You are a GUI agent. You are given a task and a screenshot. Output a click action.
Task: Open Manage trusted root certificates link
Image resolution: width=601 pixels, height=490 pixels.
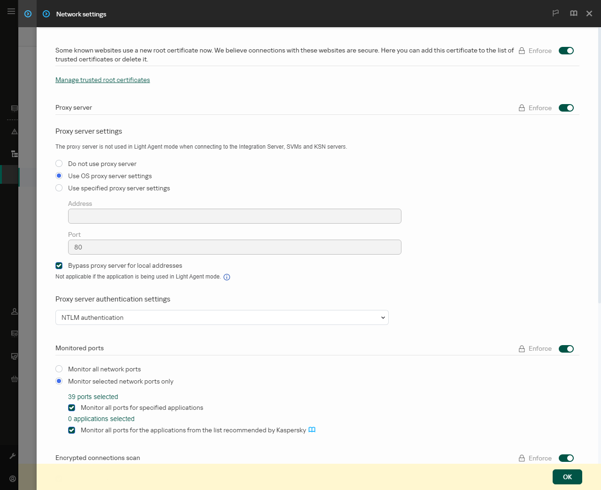102,80
